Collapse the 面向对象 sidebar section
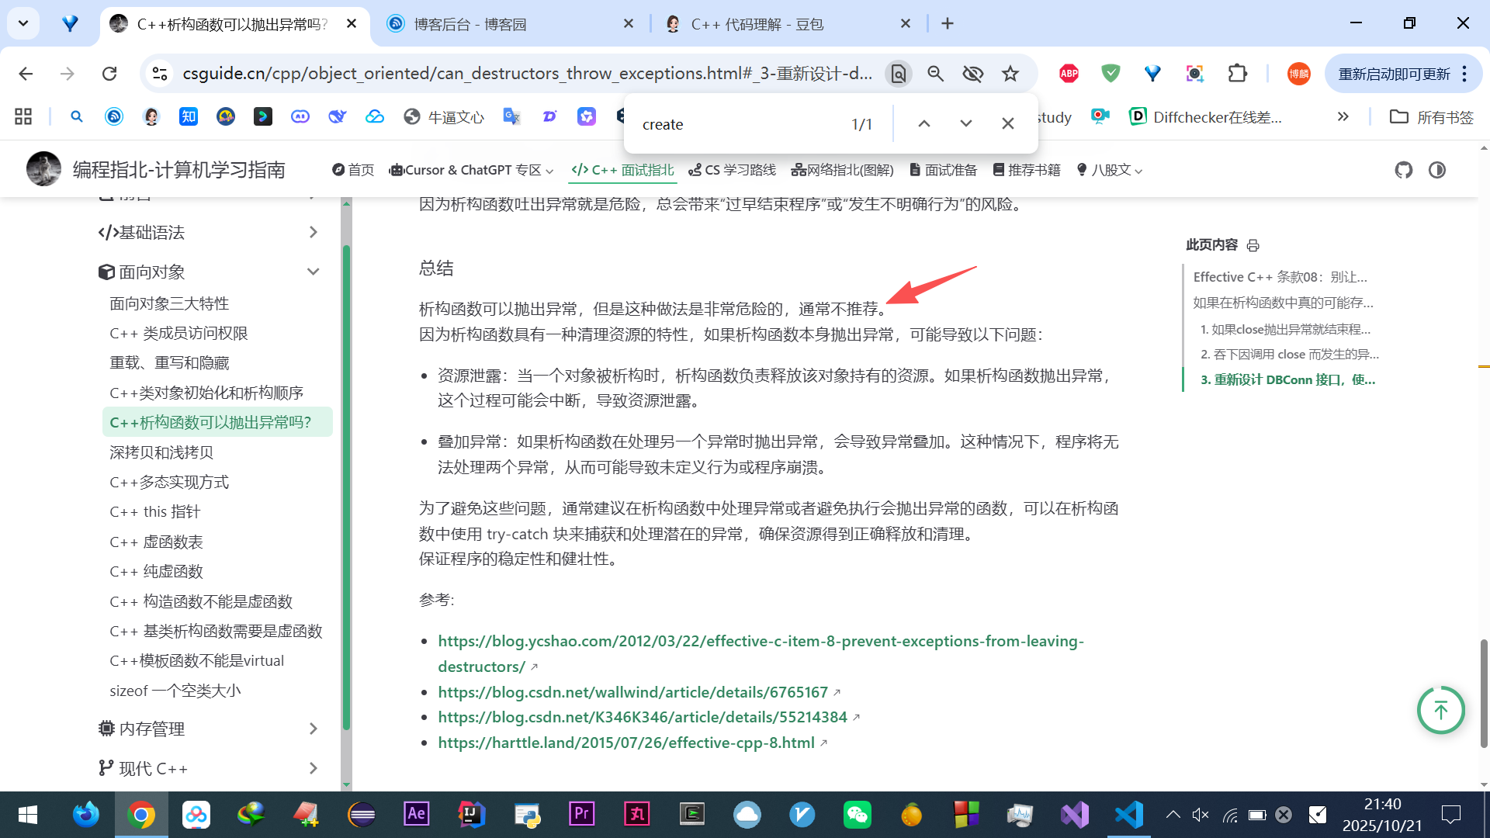The width and height of the screenshot is (1490, 838). (313, 272)
